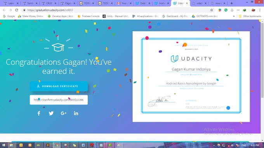Reload the current page
The image size is (264, 148).
tap(16, 10)
